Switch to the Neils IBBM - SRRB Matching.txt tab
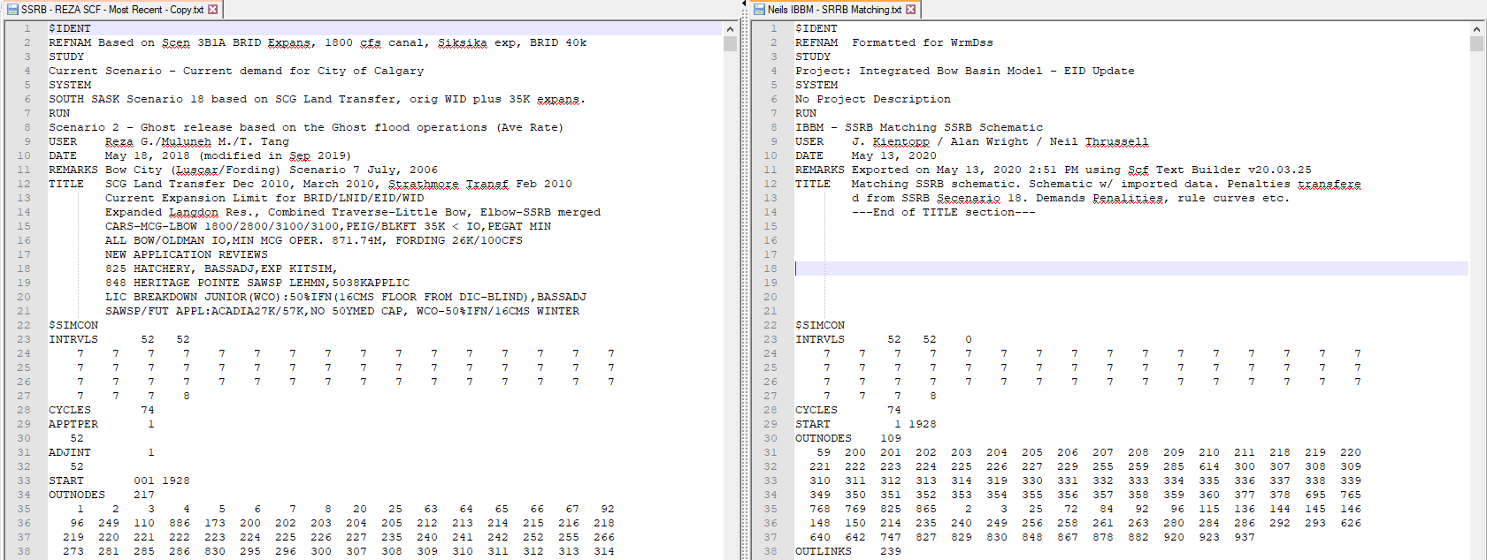This screenshot has width=1487, height=560. tap(834, 10)
